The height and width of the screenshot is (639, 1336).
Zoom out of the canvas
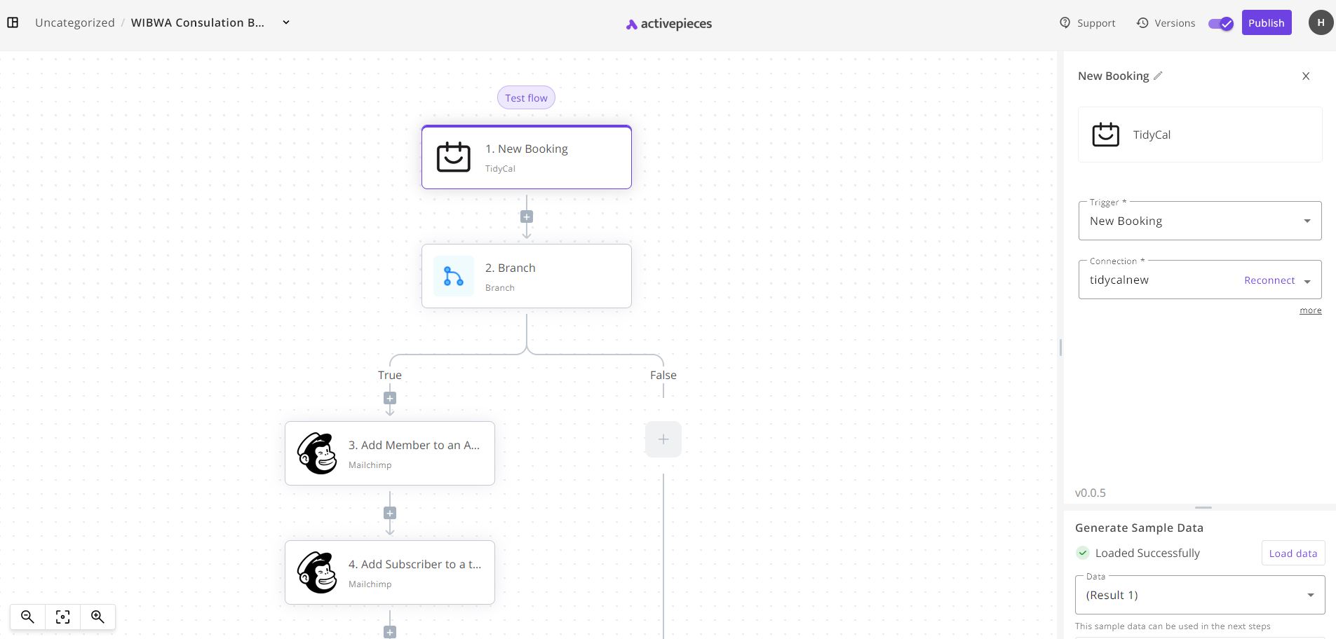click(x=27, y=617)
